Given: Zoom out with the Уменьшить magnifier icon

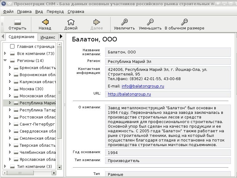Looking at the screenshot, I should coord(150,22).
